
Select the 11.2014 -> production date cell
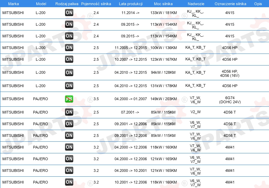(130, 13)
